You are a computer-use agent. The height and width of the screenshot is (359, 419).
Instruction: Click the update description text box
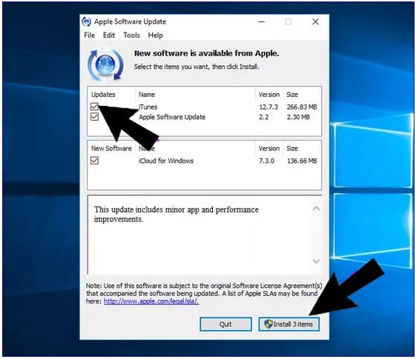[205, 234]
